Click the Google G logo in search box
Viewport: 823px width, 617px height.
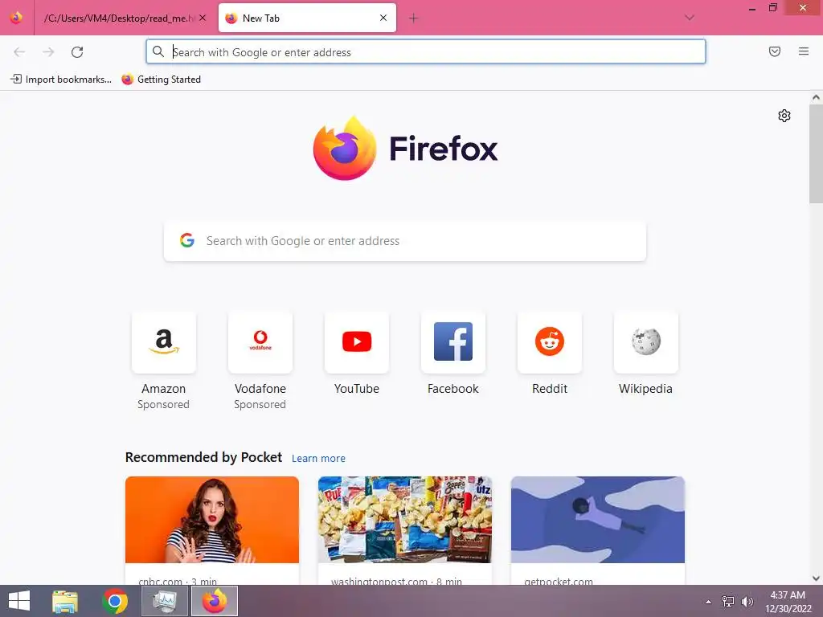pyautogui.click(x=187, y=240)
